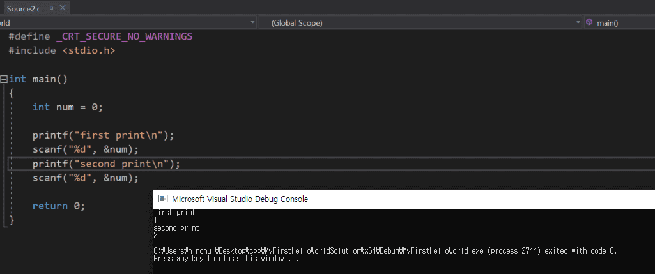Open the main() member dropdown
The image size is (655, 274).
click(620, 23)
